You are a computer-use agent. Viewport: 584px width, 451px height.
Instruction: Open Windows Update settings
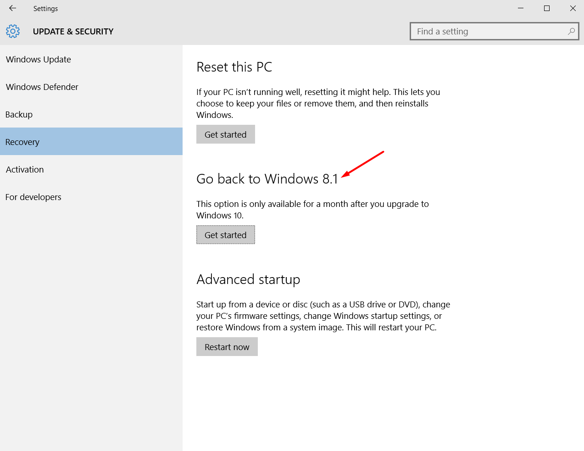[38, 59]
